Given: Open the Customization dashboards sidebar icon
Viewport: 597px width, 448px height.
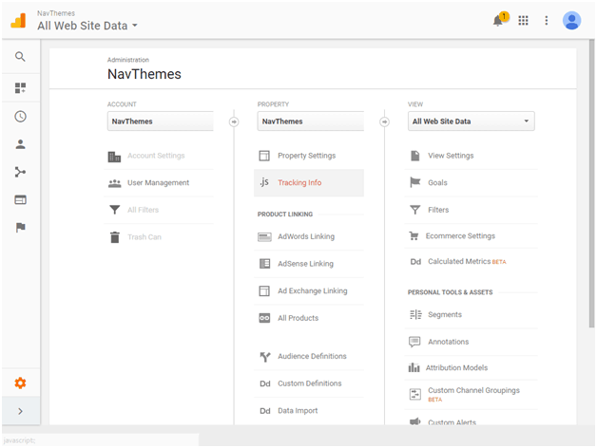Looking at the screenshot, I should point(20,88).
